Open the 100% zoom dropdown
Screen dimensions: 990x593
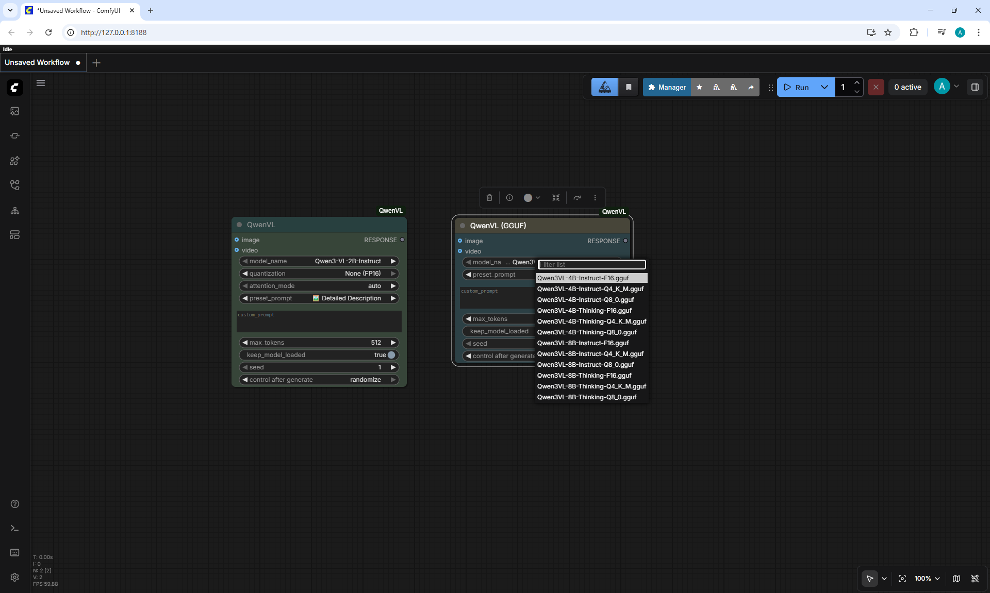[927, 579]
